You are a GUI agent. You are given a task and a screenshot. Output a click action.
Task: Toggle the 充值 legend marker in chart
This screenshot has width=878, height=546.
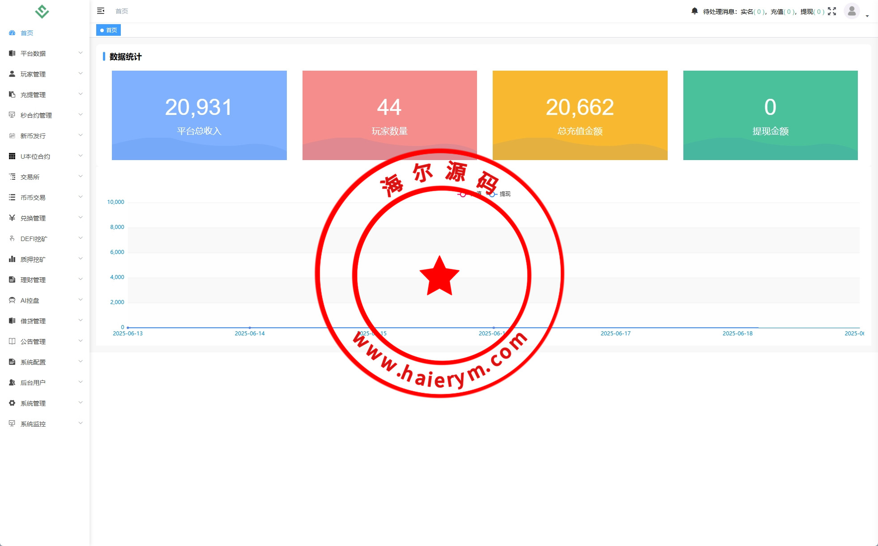(x=463, y=194)
